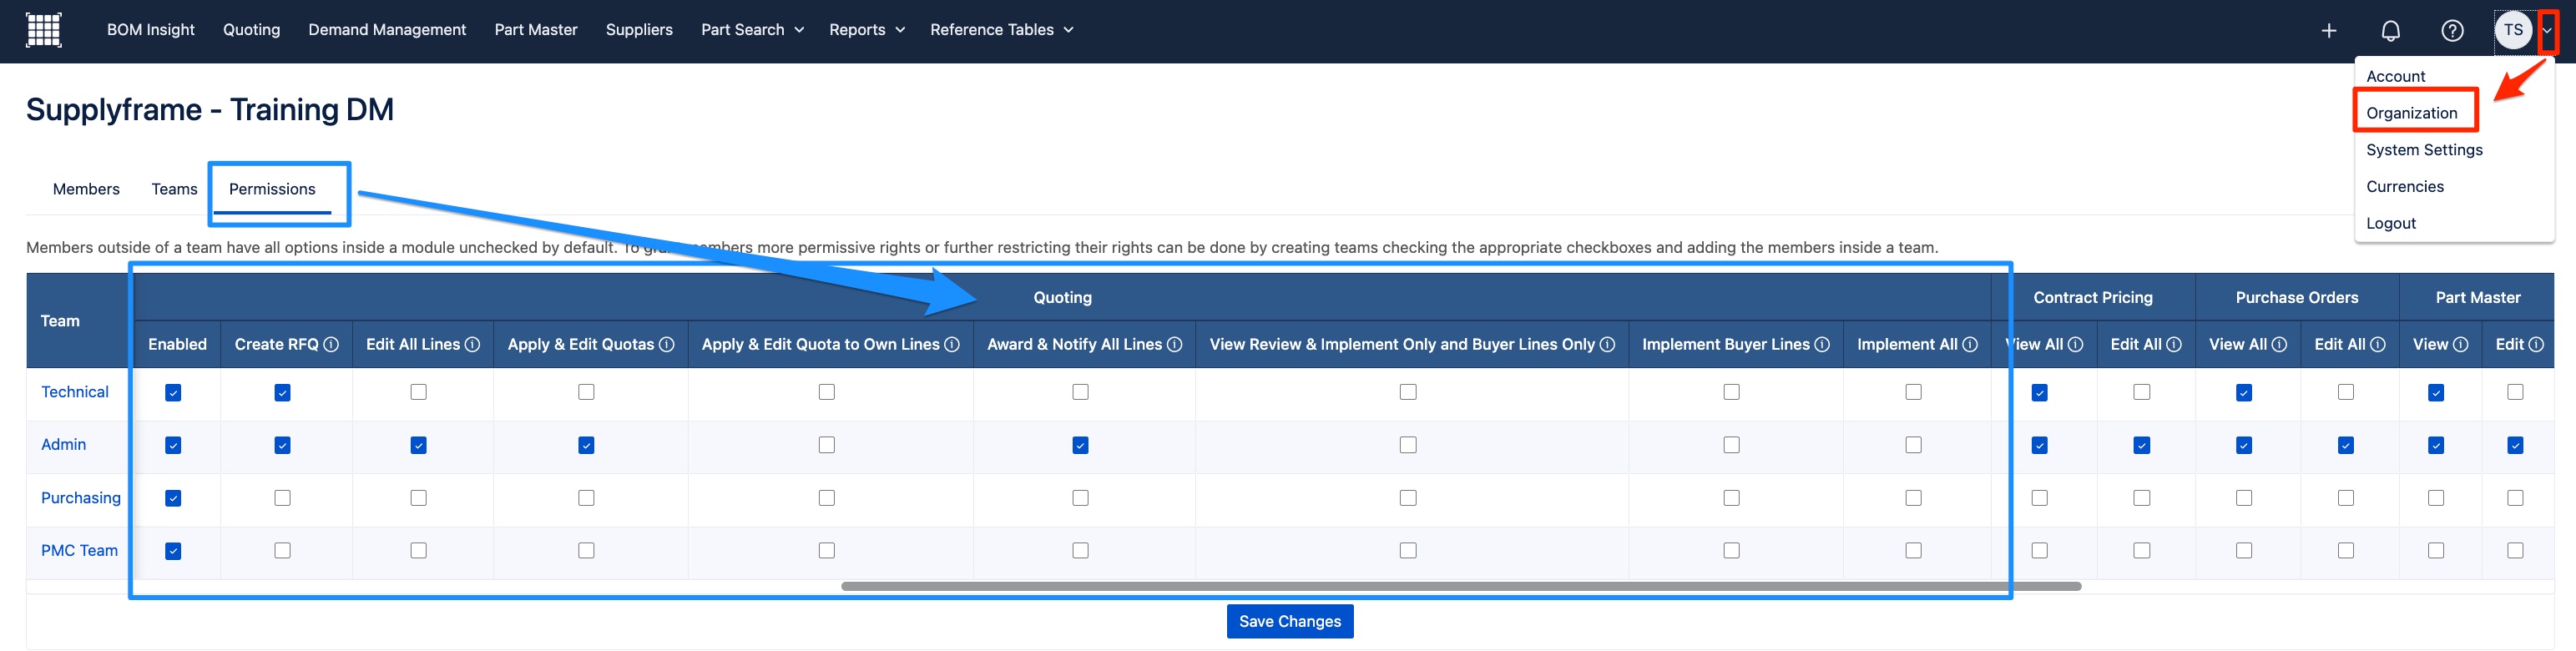The image size is (2576, 651).
Task: Click the TS user avatar
Action: point(2513,30)
